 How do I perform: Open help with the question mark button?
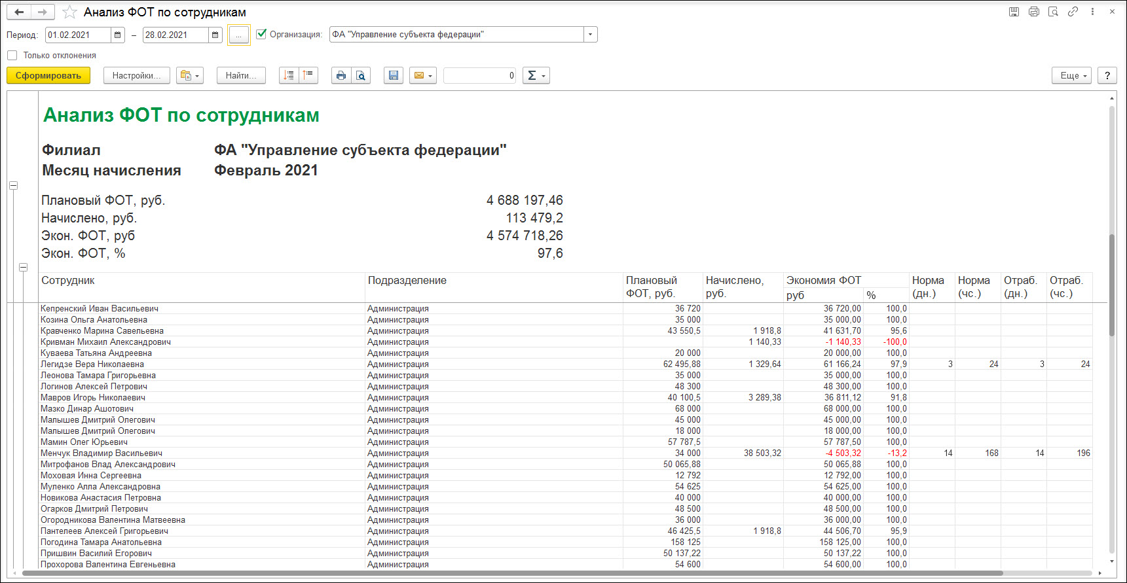[x=1107, y=76]
